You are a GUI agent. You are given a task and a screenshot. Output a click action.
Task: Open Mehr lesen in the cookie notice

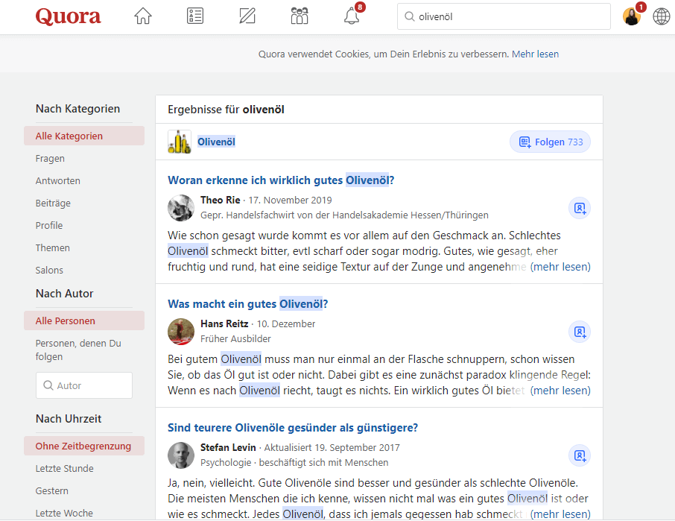[x=535, y=54]
